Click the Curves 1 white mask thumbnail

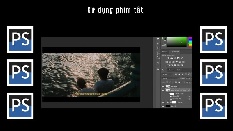coord(174,102)
